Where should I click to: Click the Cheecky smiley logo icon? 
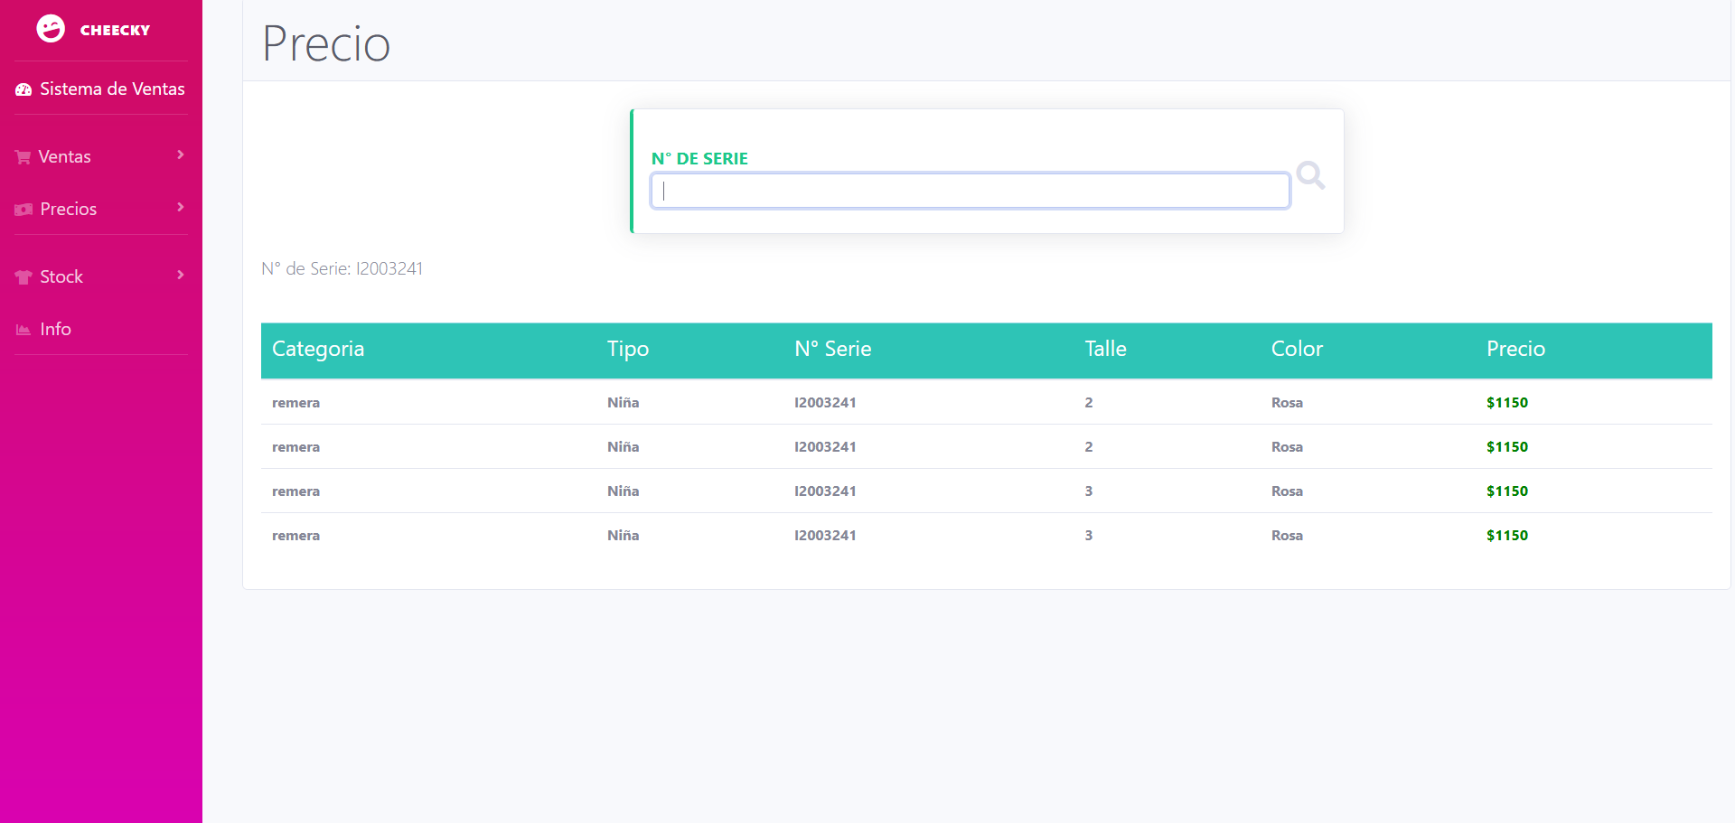(51, 28)
